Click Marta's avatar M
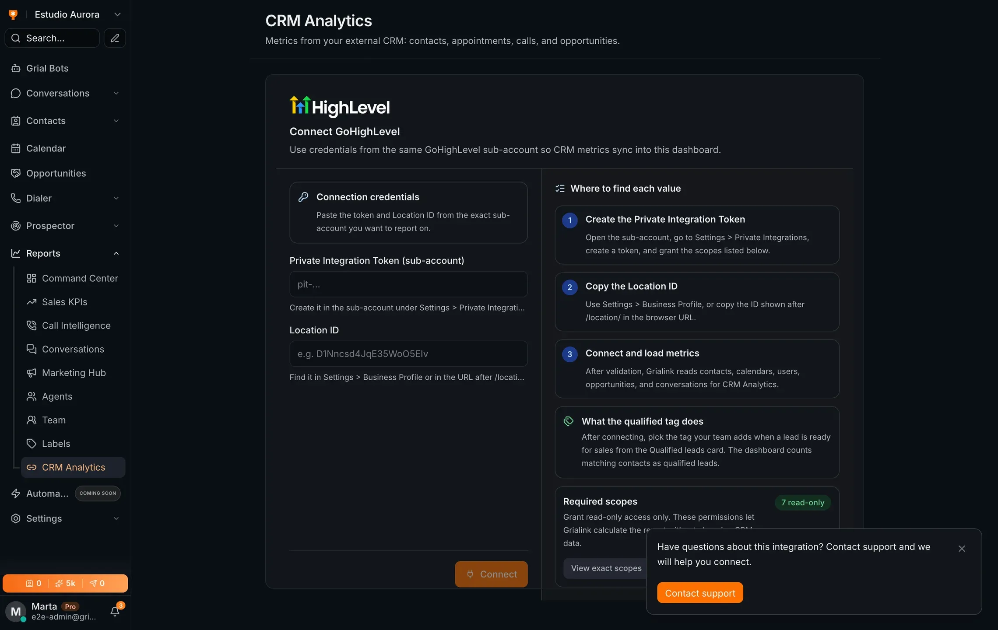 [x=16, y=612]
